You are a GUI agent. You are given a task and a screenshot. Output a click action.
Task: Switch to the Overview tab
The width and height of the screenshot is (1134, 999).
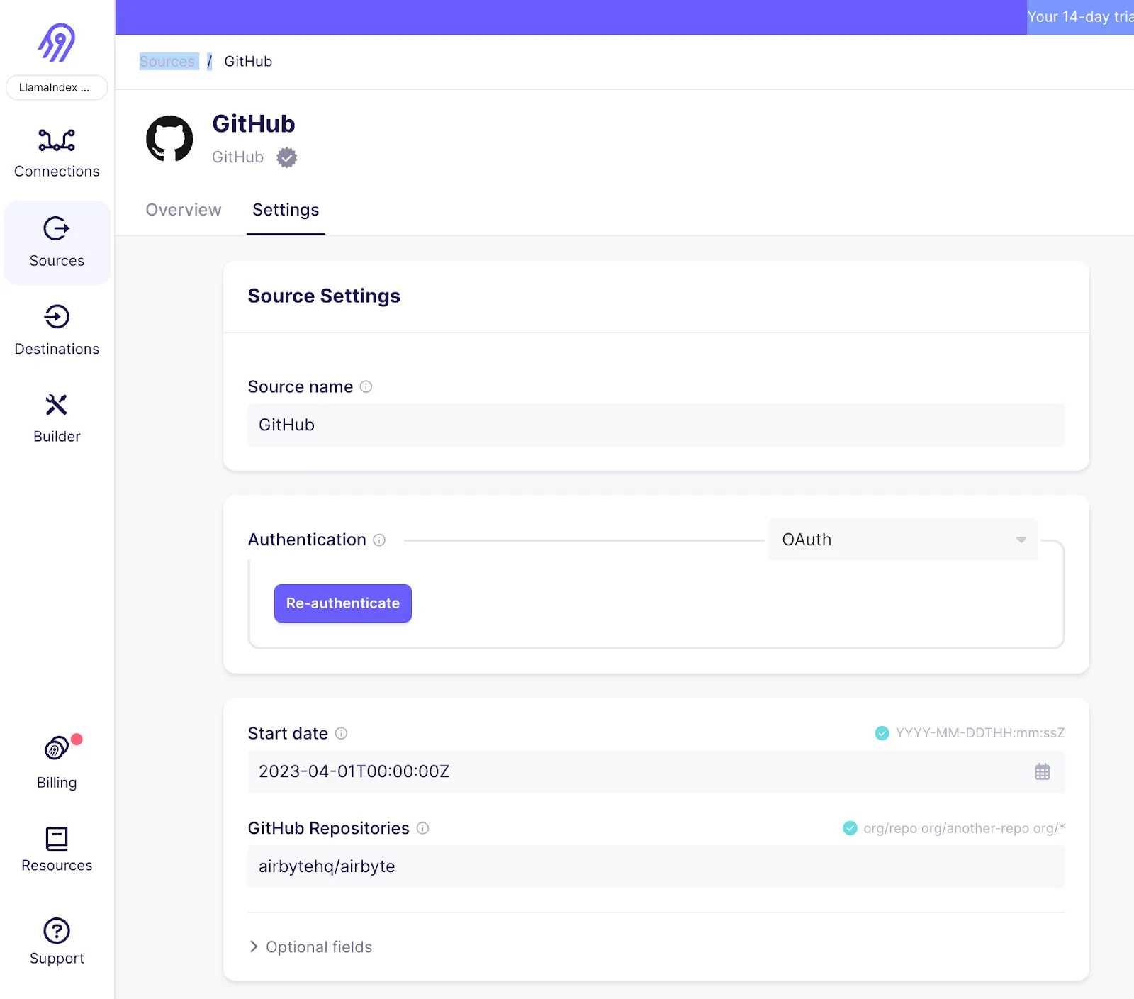pos(184,210)
